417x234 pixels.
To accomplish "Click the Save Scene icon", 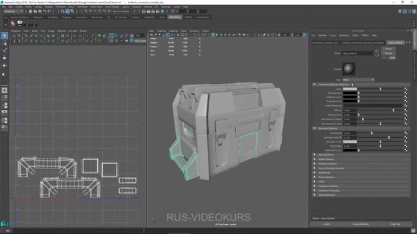I will 40,12.
